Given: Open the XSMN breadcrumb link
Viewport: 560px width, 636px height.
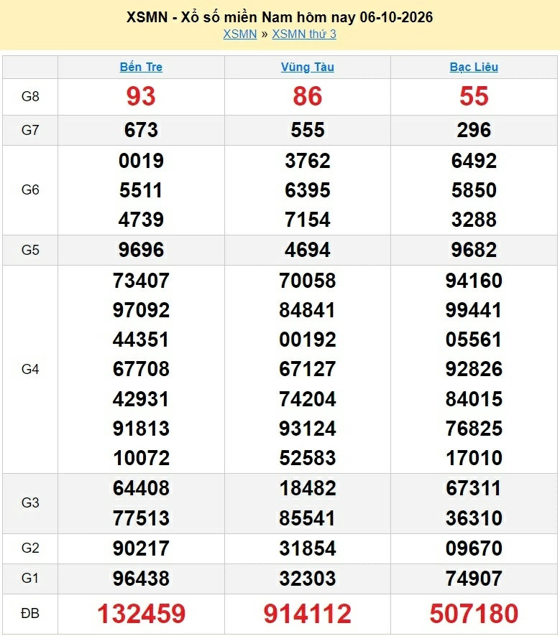Looking at the screenshot, I should pos(240,34).
